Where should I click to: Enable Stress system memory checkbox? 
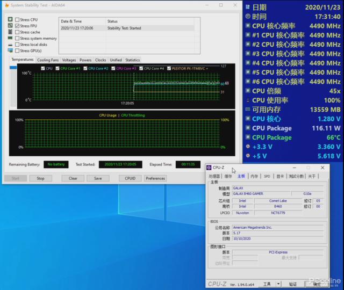pos(17,38)
